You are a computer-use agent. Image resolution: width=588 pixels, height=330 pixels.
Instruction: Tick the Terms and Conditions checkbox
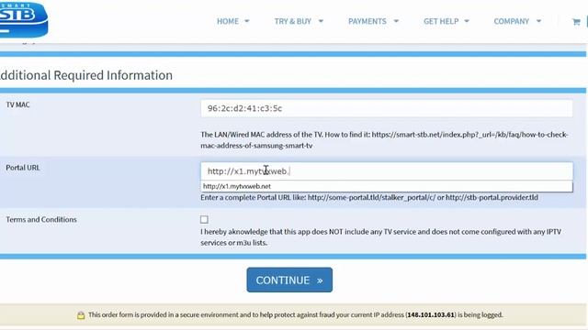(204, 219)
